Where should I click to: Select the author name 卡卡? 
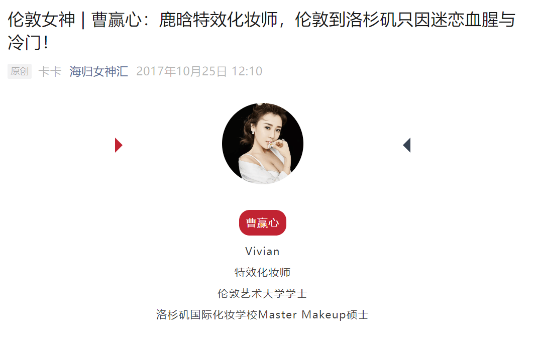coord(50,71)
